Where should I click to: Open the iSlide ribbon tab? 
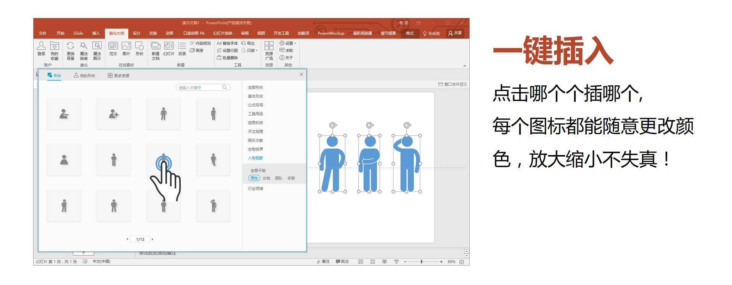[78, 34]
